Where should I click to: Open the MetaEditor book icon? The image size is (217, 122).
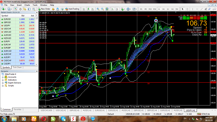53,9
